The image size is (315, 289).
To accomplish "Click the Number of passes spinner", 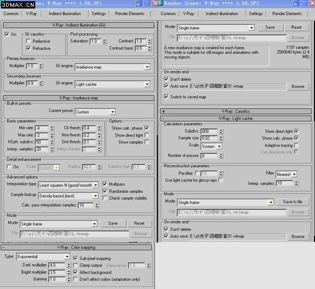I will coord(221,155).
